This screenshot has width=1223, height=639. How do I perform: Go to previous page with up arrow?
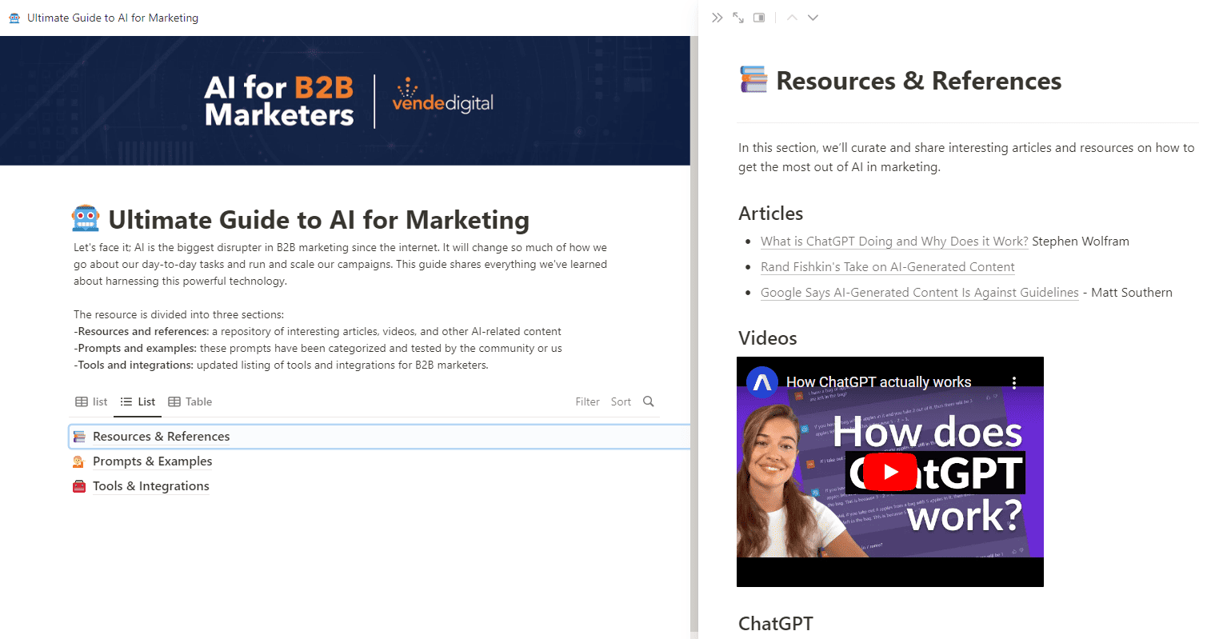click(791, 17)
